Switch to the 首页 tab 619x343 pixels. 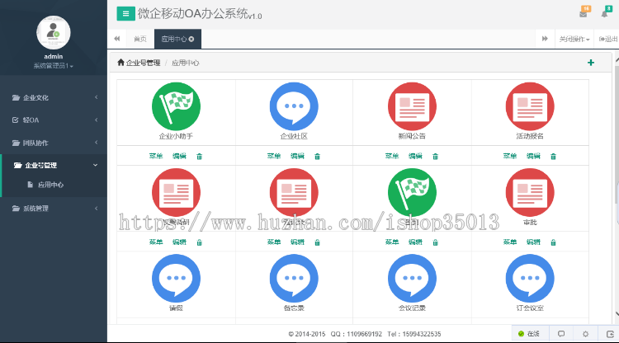tap(140, 39)
